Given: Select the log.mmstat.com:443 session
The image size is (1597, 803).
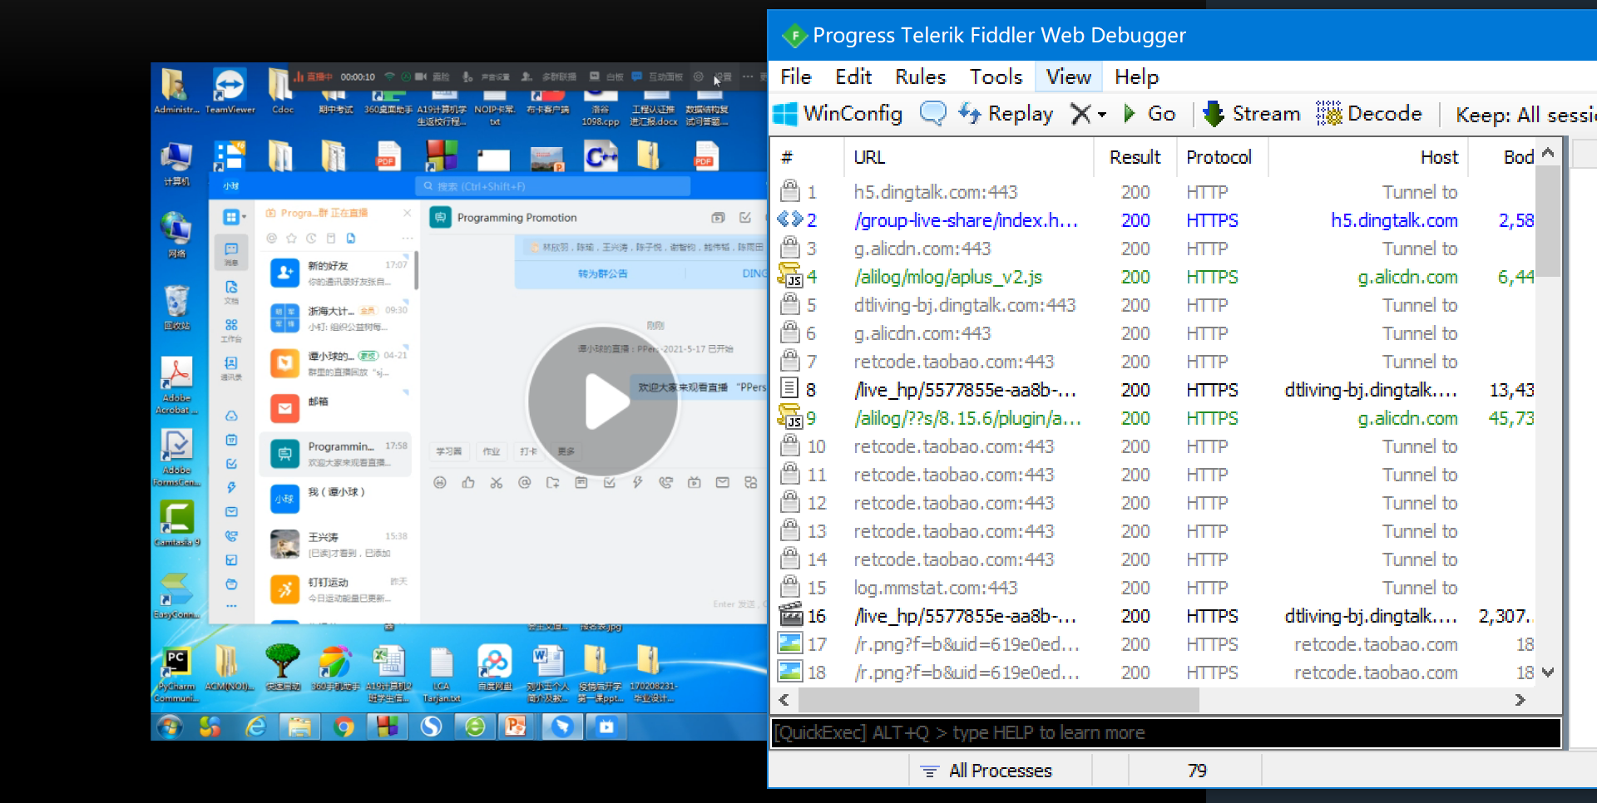Looking at the screenshot, I should (935, 588).
